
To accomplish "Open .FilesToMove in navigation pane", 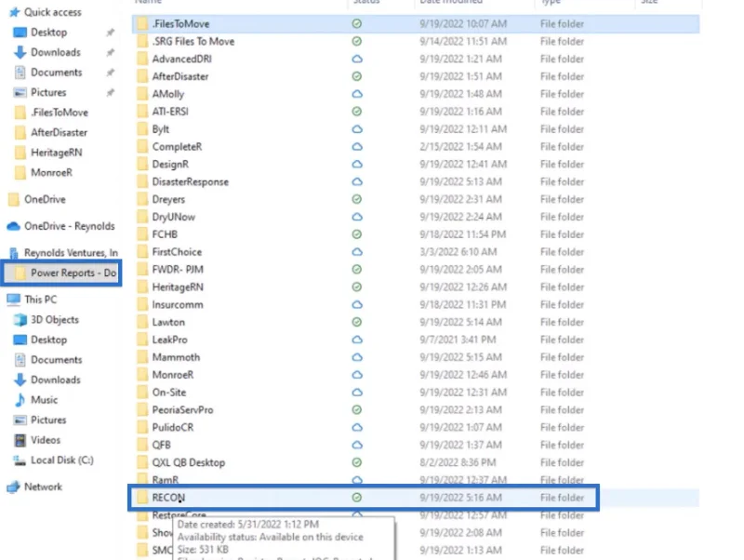I will [51, 113].
